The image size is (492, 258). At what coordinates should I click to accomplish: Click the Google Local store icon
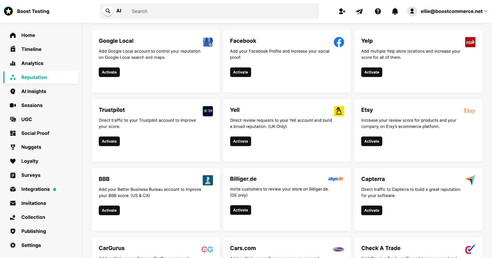point(208,42)
